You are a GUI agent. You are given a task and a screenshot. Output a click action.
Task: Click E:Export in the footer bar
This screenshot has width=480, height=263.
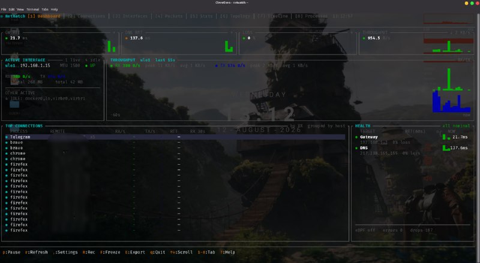135,252
